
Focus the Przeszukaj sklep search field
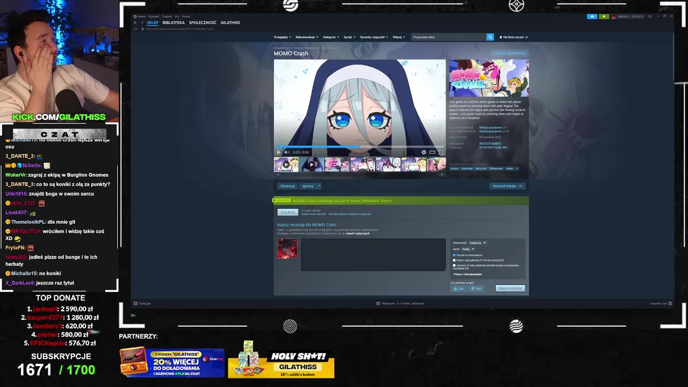coord(449,37)
